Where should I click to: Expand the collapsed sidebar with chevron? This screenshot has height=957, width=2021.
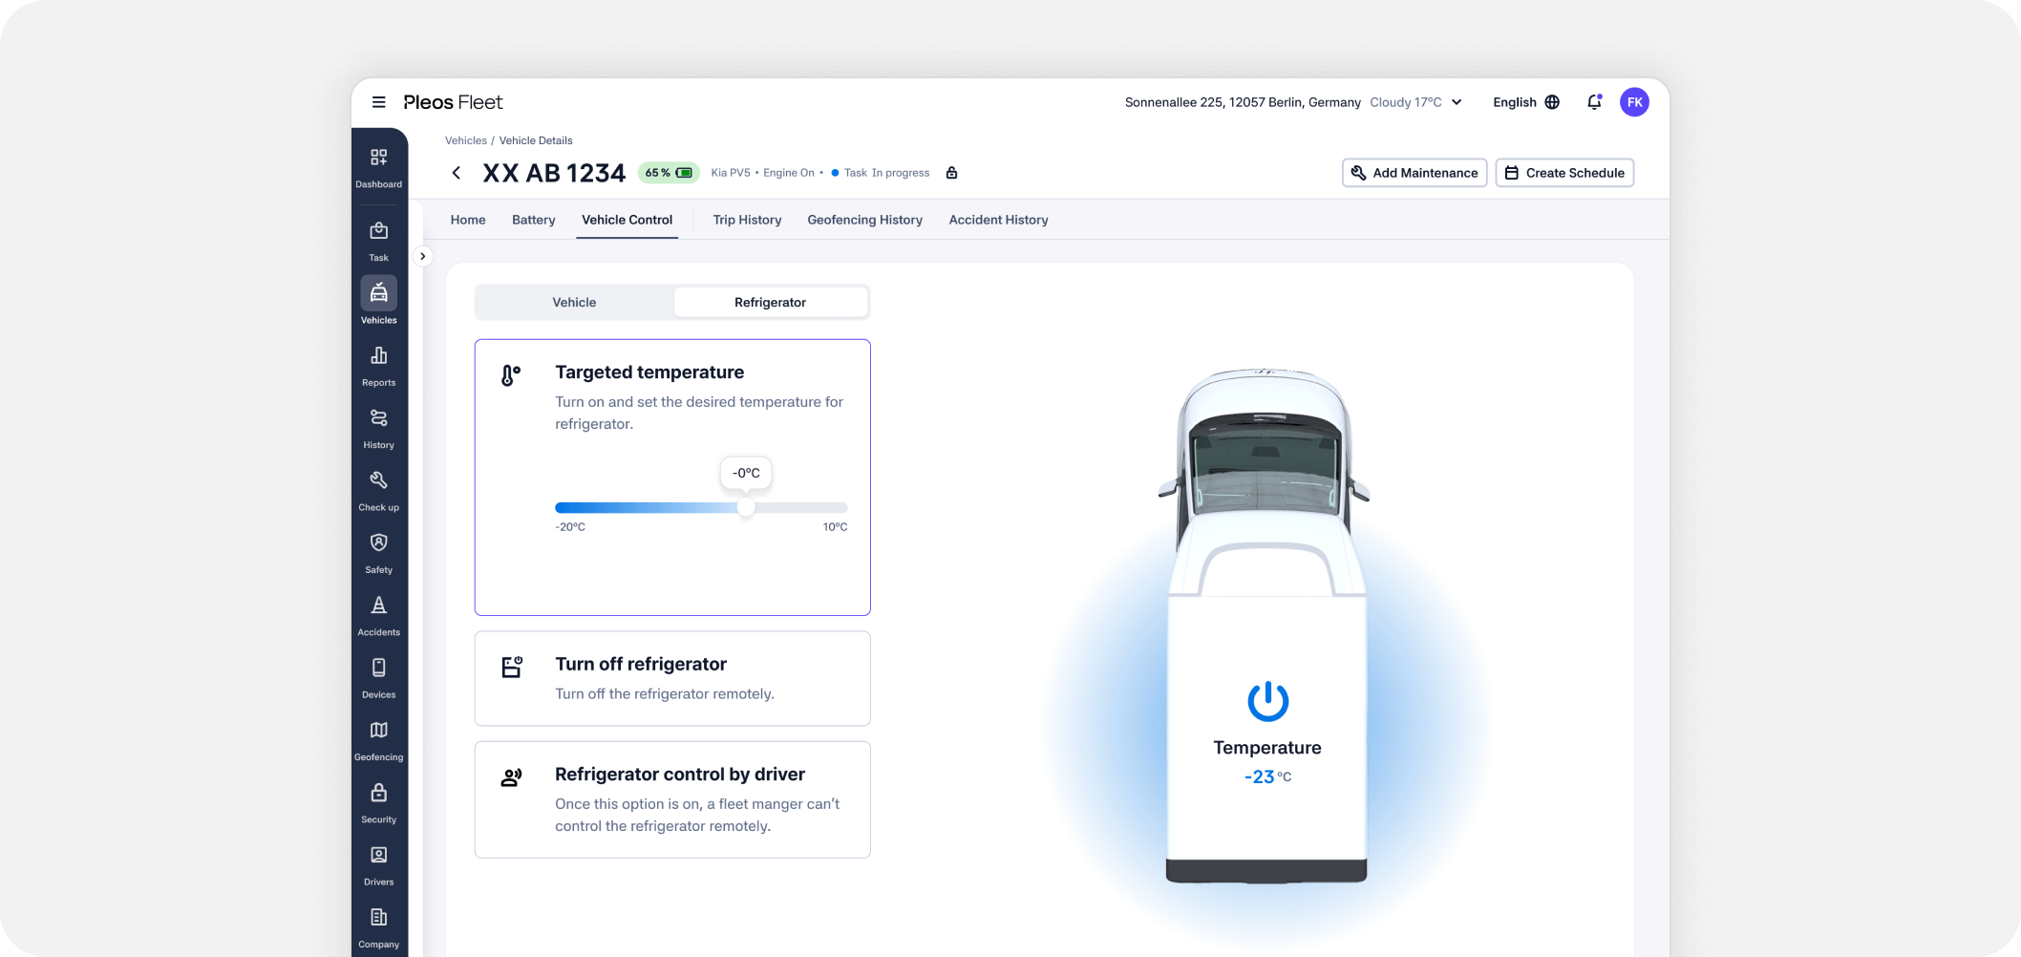(x=423, y=256)
